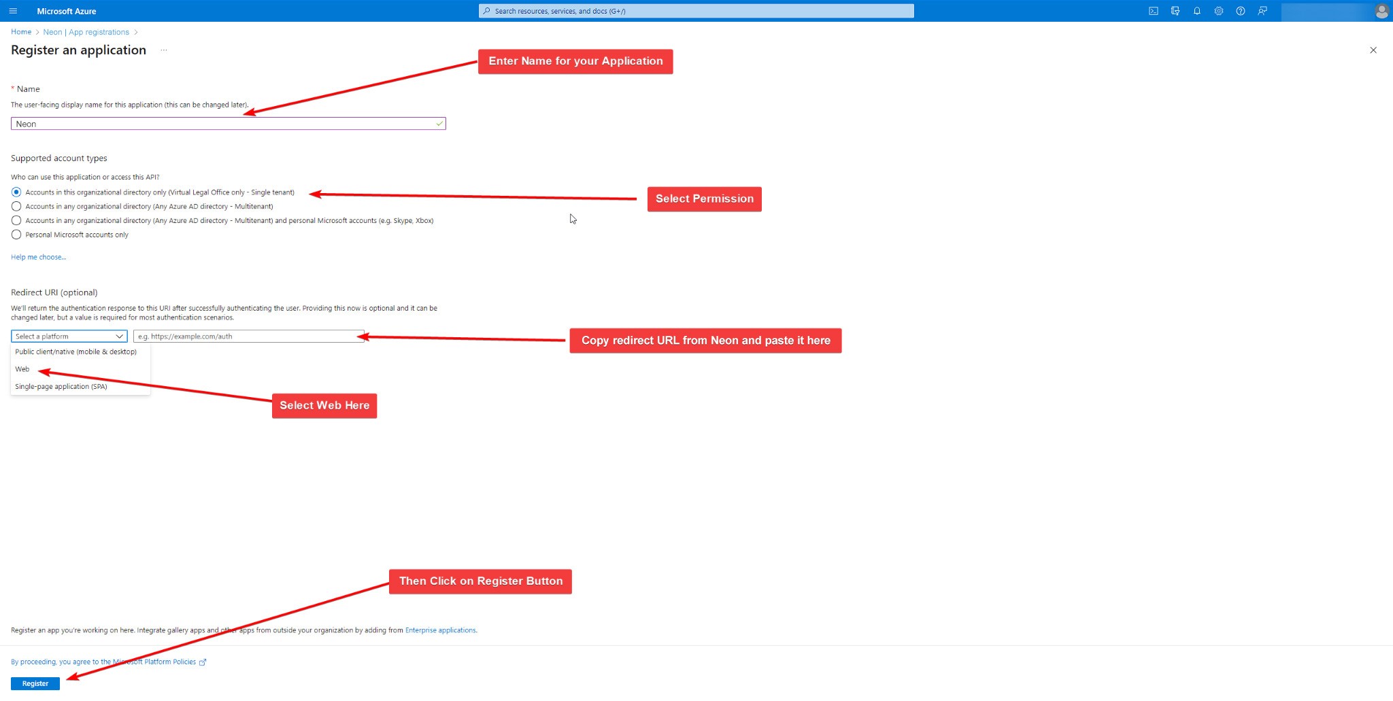Open the account avatar menu
Viewport: 1393px width, 701px height.
point(1381,11)
